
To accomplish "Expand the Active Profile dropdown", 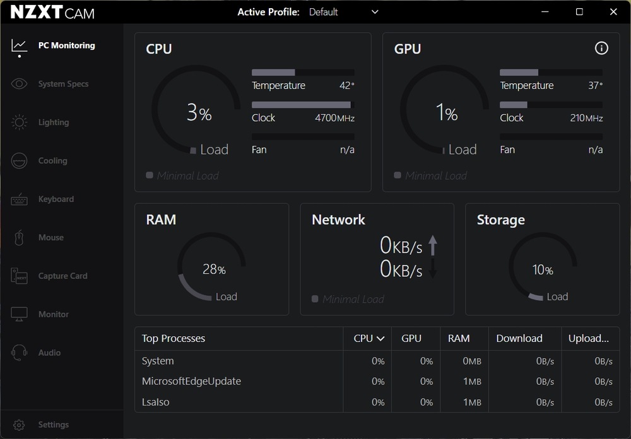I will 375,12.
